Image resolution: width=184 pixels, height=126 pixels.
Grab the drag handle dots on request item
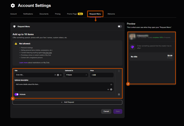click(119, 71)
